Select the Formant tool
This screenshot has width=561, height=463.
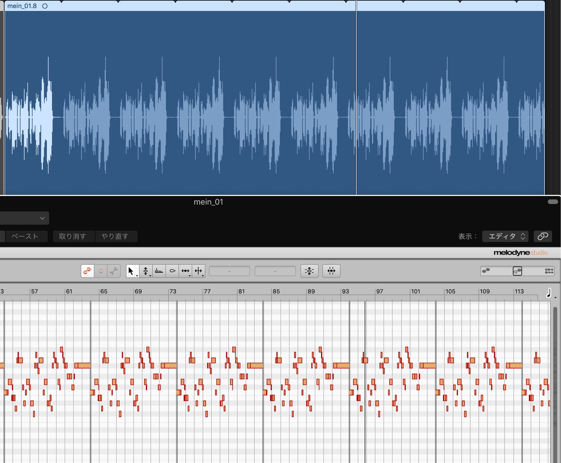(159, 271)
